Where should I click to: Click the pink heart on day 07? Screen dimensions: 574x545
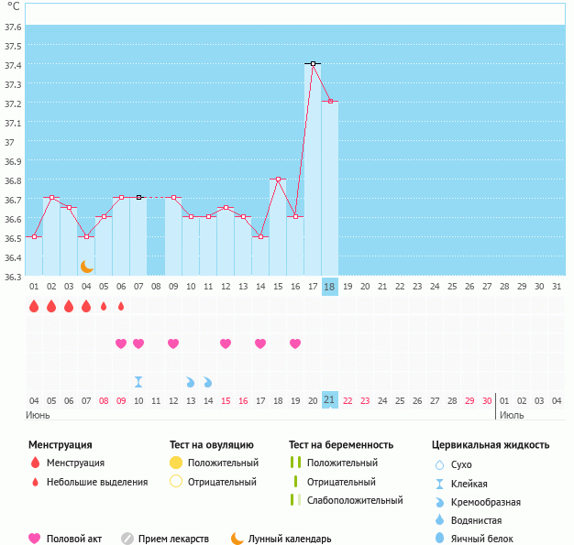click(x=138, y=343)
